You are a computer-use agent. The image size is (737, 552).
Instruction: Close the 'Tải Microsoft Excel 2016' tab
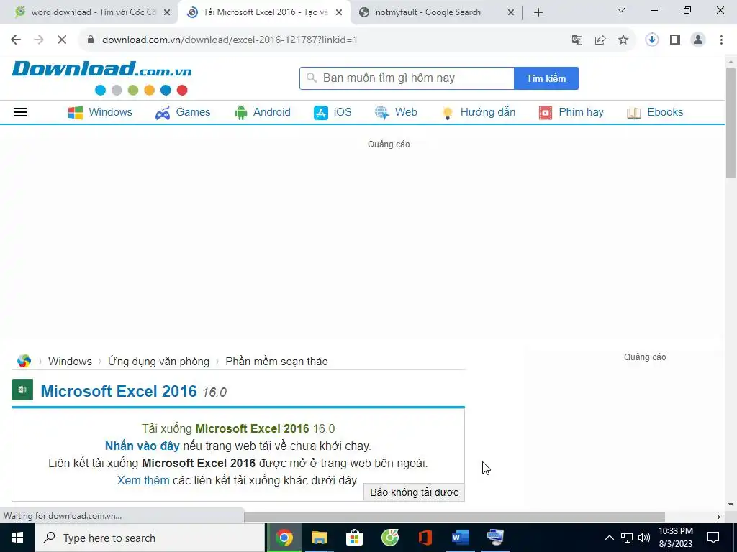pos(339,13)
